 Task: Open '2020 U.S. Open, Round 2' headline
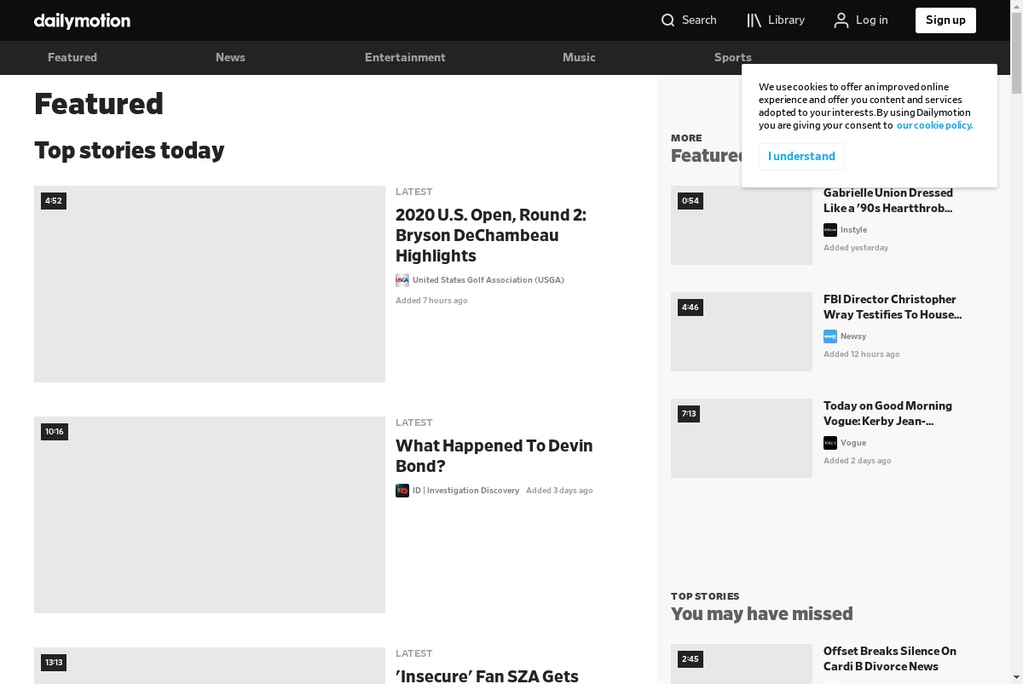491,235
